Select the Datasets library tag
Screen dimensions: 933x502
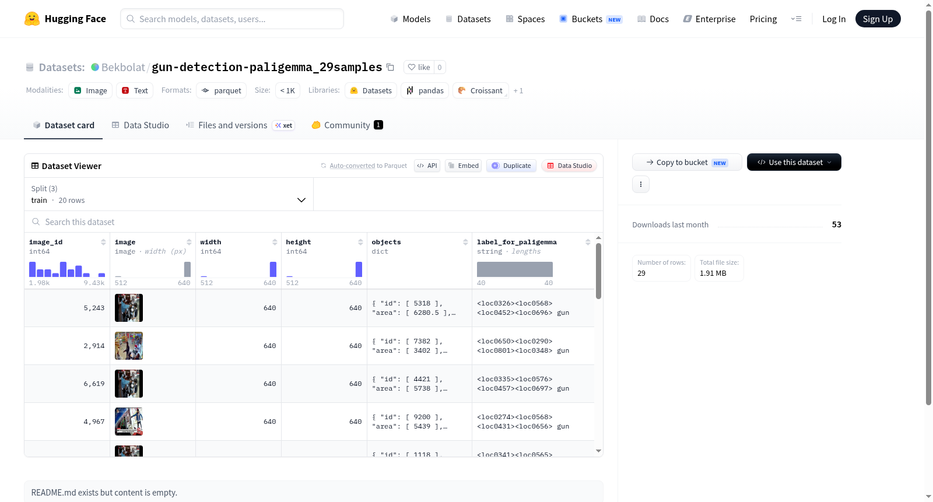click(371, 90)
